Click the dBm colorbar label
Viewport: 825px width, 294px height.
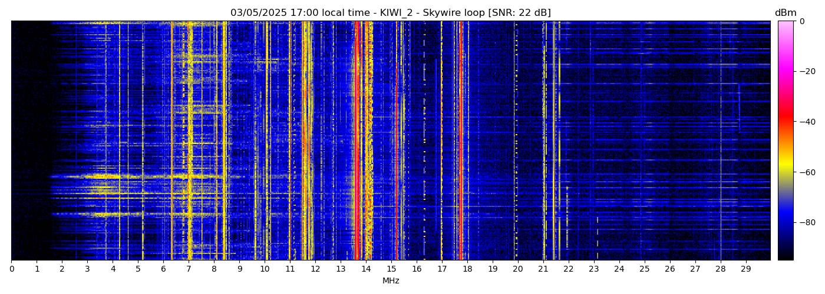786,13
